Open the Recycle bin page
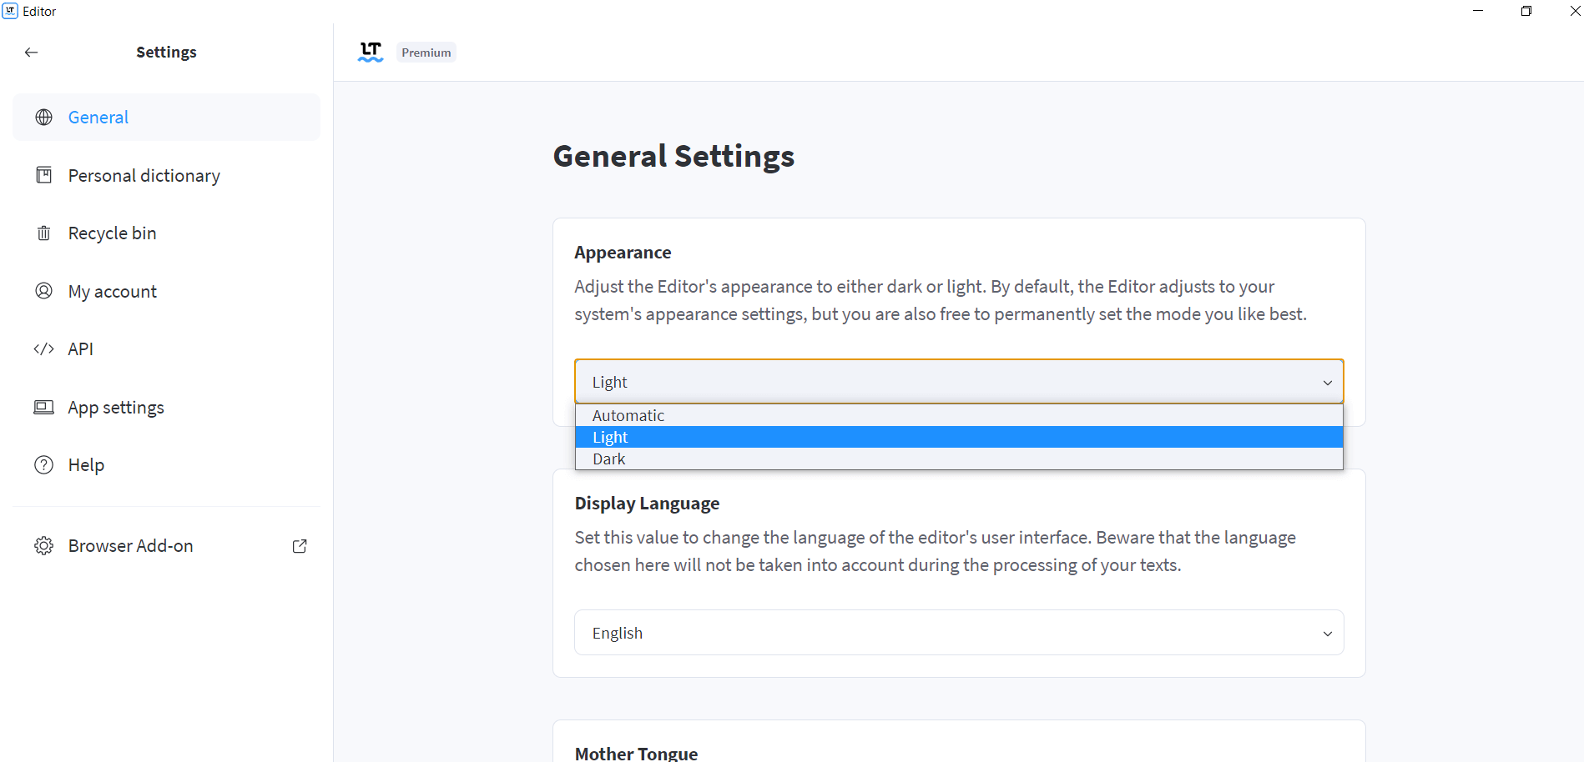The width and height of the screenshot is (1584, 762). coord(167,233)
